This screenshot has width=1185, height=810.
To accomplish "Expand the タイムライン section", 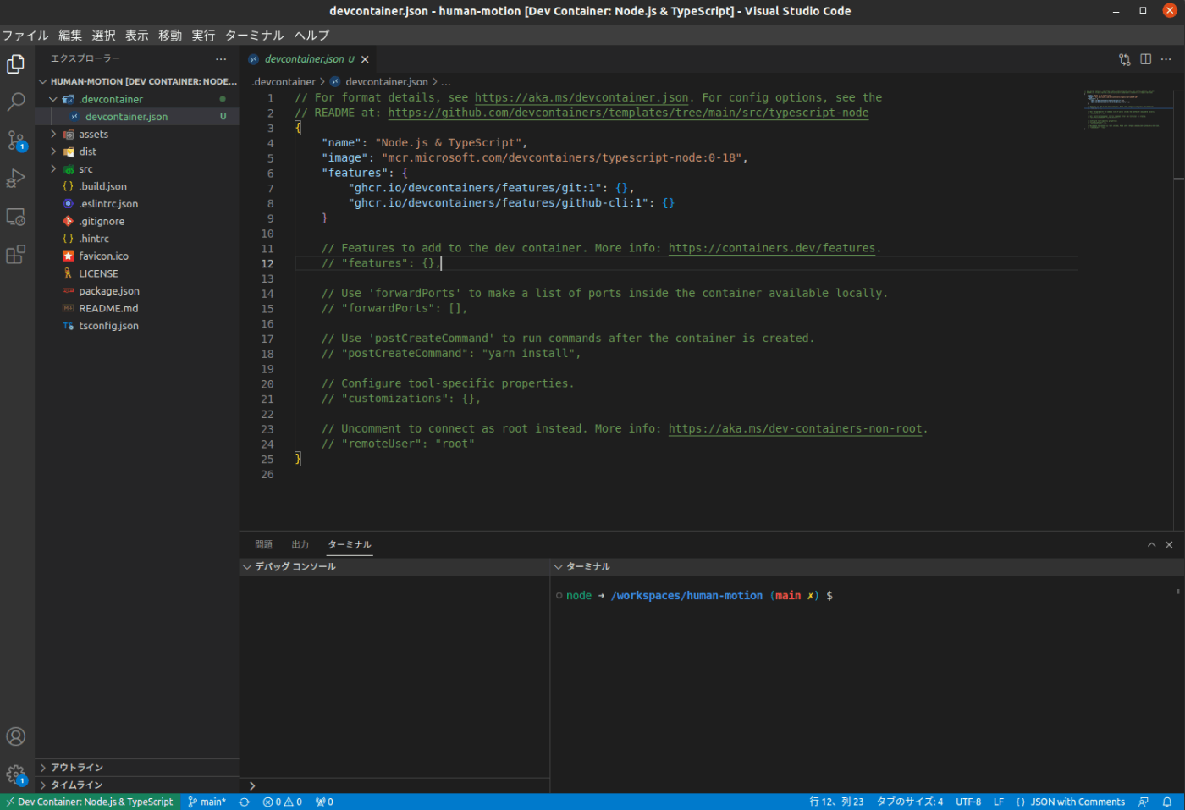I will pos(137,785).
